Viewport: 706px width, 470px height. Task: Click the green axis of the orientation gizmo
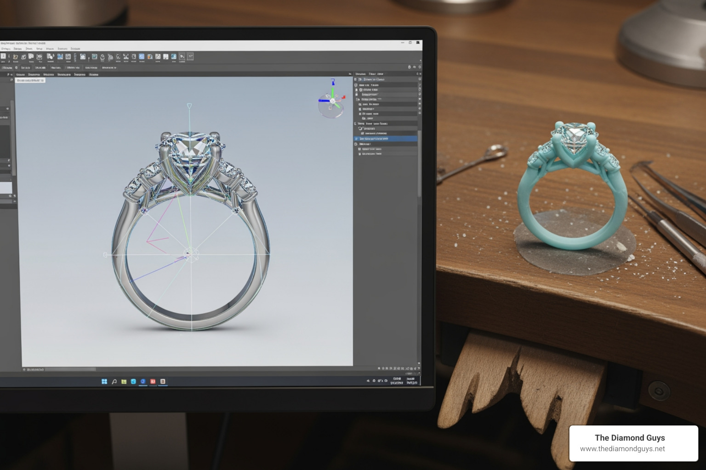332,92
